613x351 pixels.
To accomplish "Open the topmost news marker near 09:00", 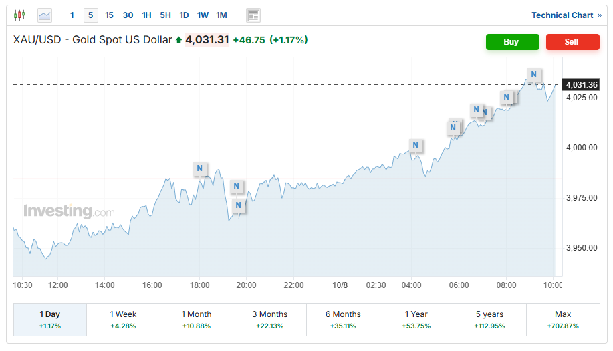I will 533,74.
